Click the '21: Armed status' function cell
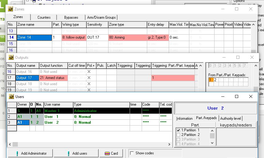Image resolution: width=264 pixels, height=158 pixels. (53, 78)
